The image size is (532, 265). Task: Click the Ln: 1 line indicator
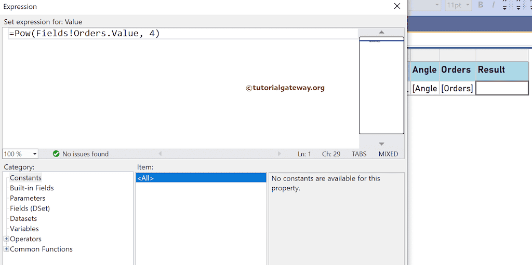pyautogui.click(x=304, y=154)
